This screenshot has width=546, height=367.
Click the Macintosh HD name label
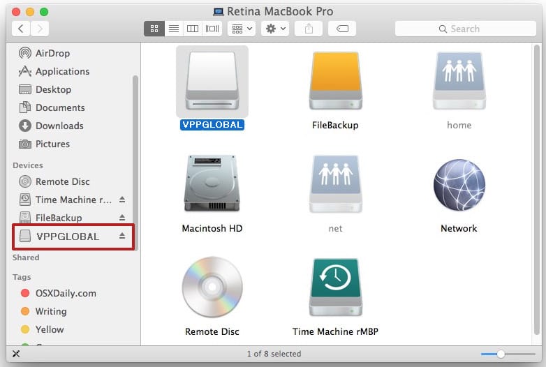[212, 228]
